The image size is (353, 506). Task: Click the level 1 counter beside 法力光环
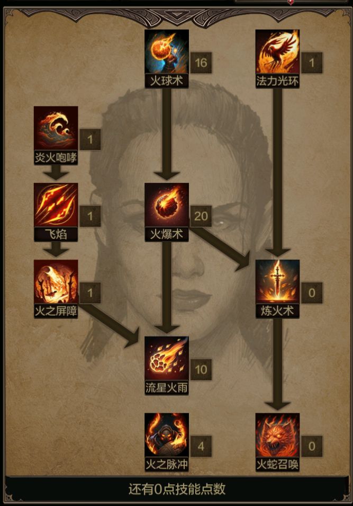(312, 63)
